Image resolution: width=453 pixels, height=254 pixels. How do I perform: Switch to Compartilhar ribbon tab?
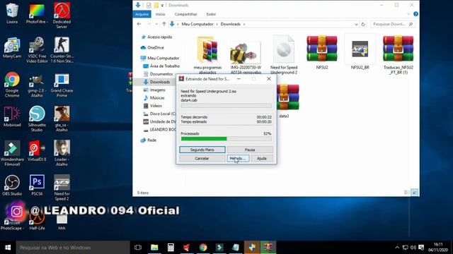tap(185, 14)
